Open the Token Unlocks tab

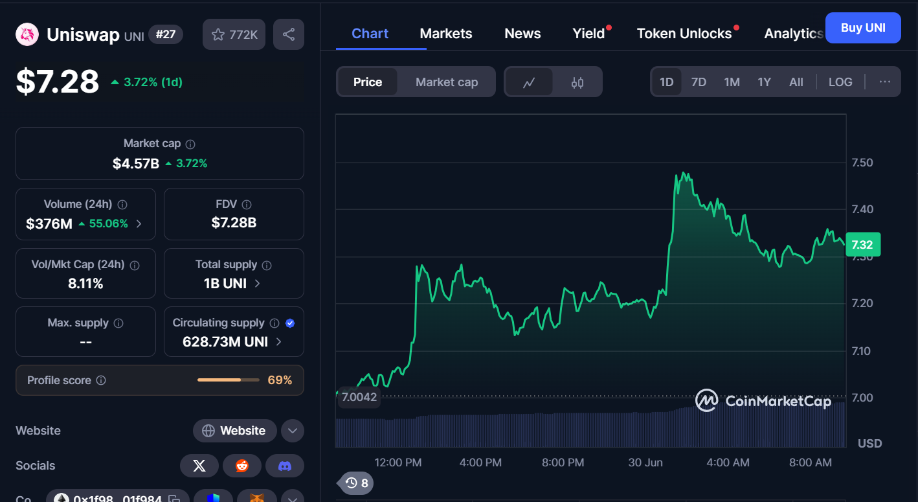pyautogui.click(x=684, y=34)
